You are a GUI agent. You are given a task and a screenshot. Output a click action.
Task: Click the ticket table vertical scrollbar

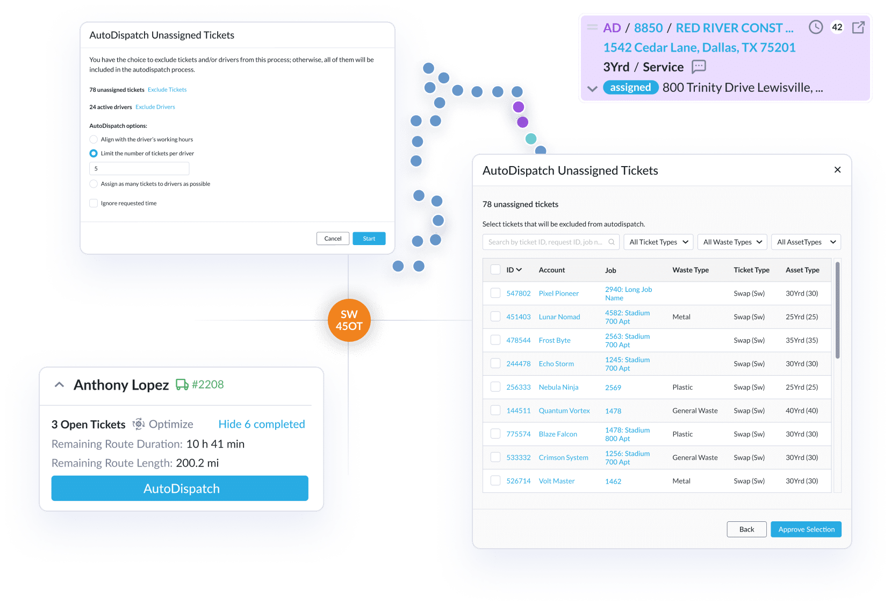(837, 310)
